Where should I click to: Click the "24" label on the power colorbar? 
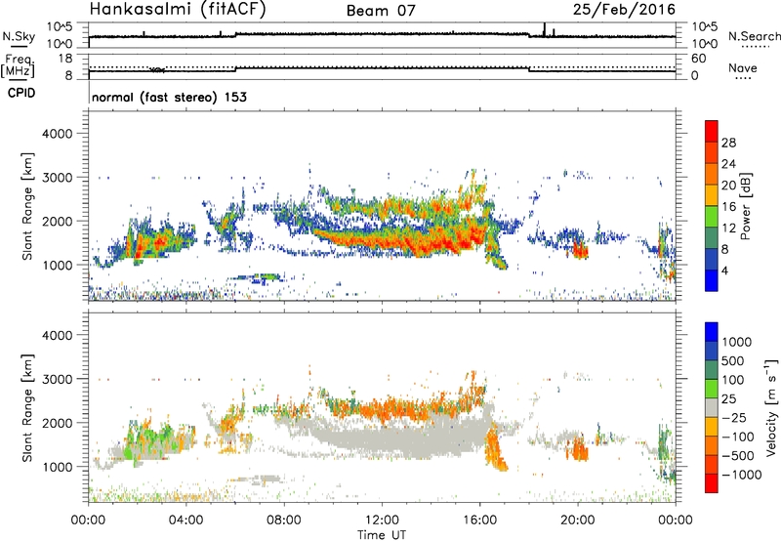(728, 164)
